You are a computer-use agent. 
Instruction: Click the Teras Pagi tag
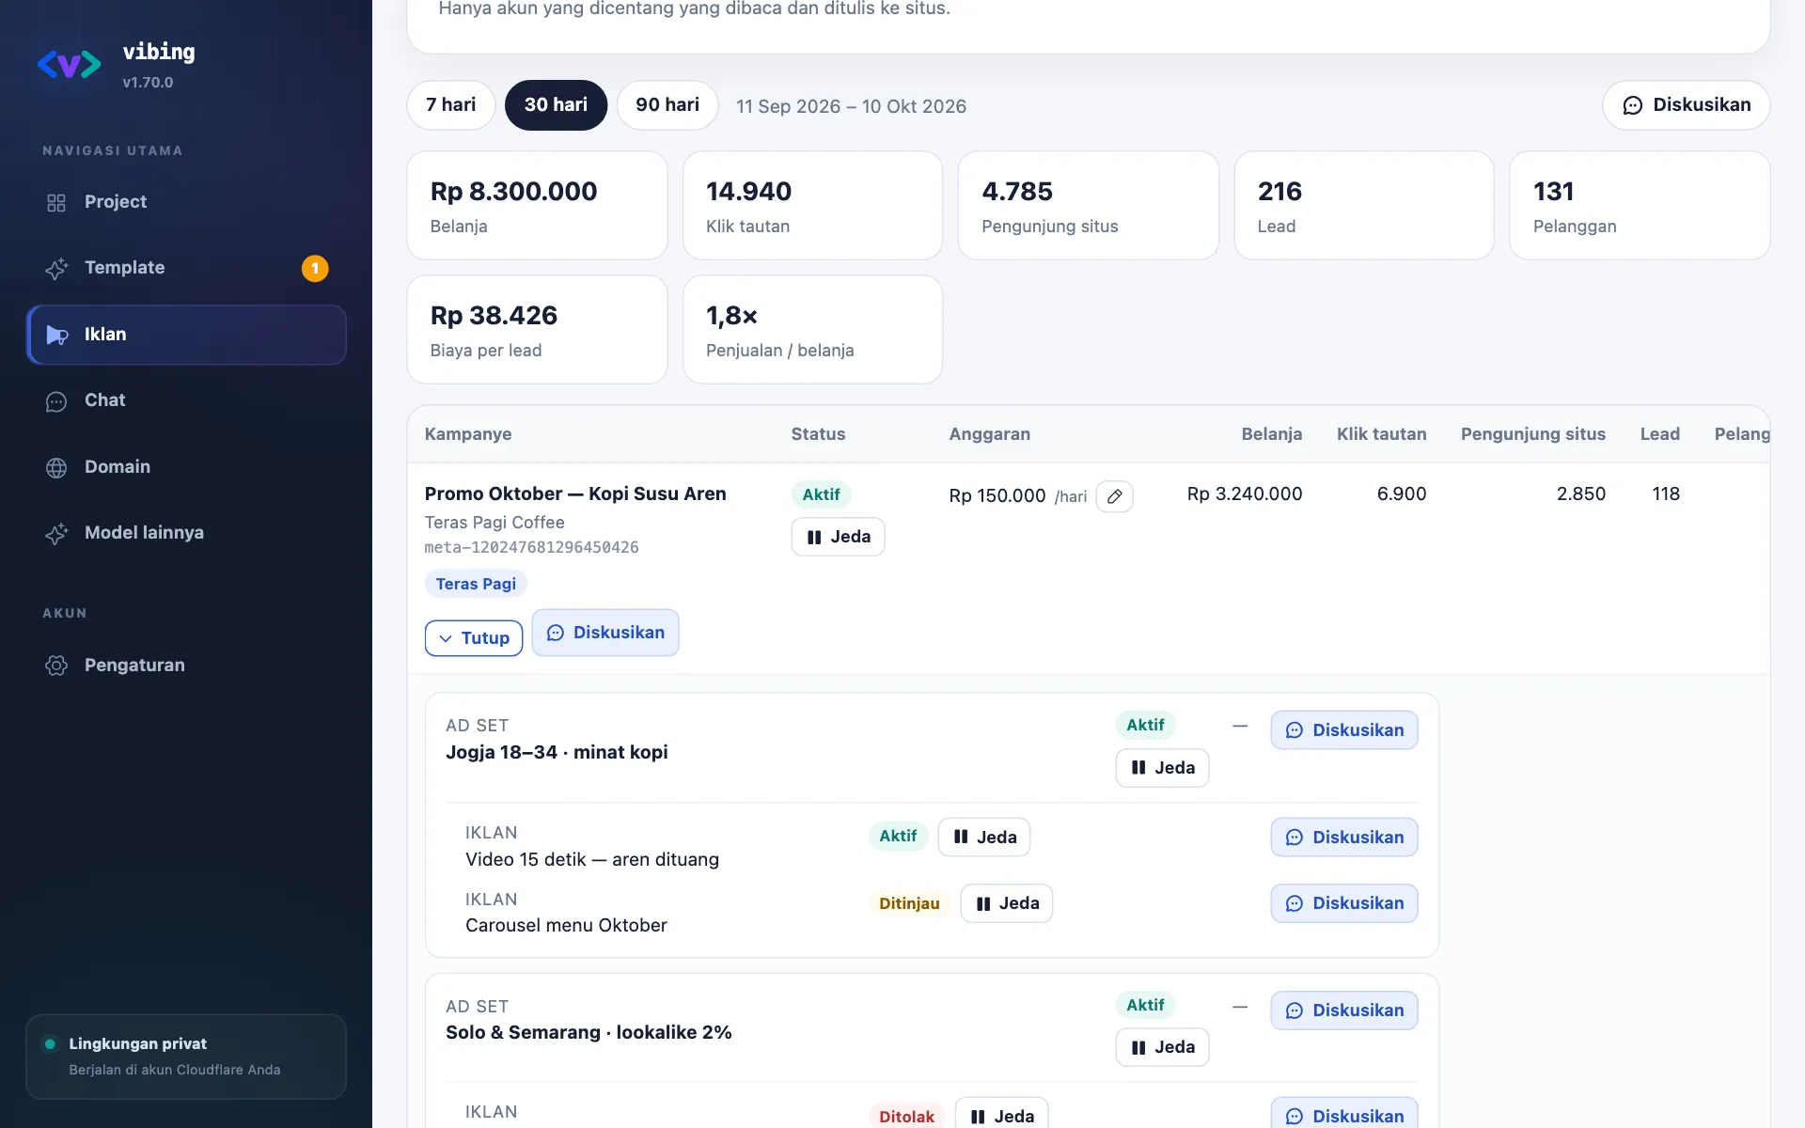click(476, 584)
